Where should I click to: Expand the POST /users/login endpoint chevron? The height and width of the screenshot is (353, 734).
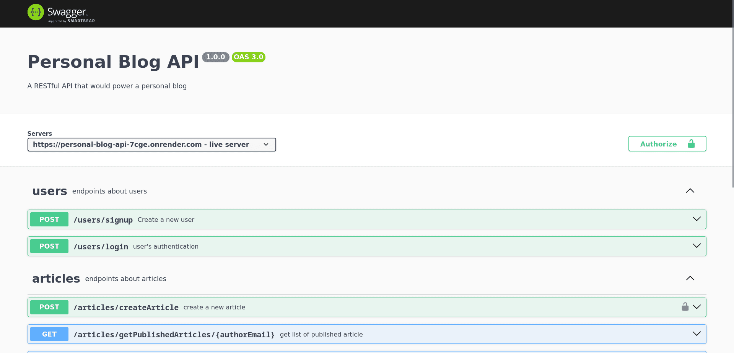click(x=697, y=246)
